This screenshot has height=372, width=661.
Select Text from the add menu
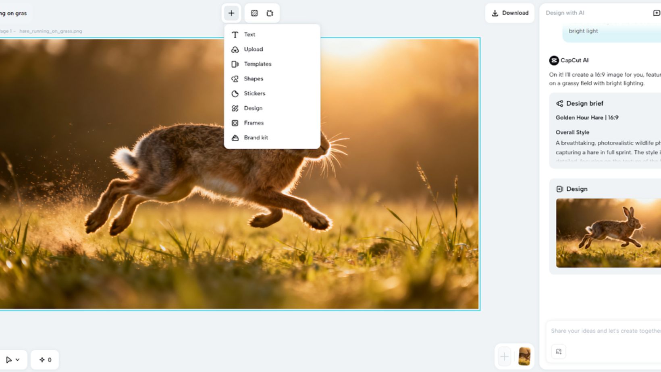(249, 35)
